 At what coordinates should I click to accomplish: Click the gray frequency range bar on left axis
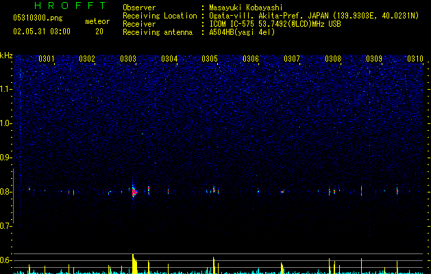point(13,196)
